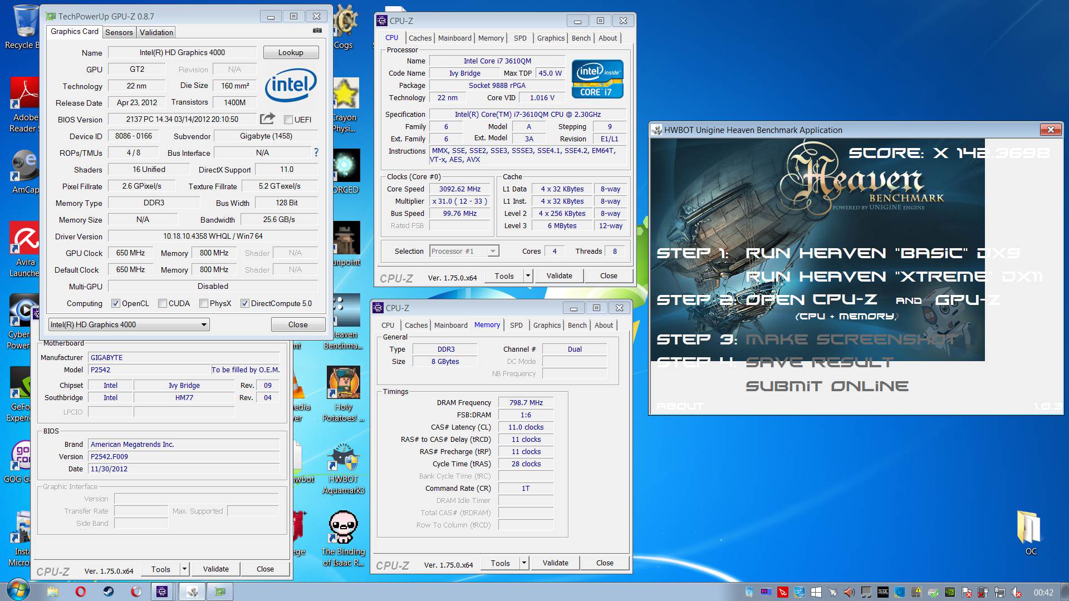The height and width of the screenshot is (601, 1069).
Task: Click the Driver Version field in GPU-Z
Action: point(213,236)
